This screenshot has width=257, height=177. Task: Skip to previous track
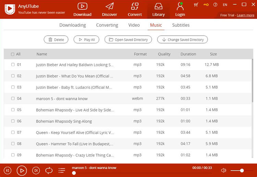(x=8, y=170)
